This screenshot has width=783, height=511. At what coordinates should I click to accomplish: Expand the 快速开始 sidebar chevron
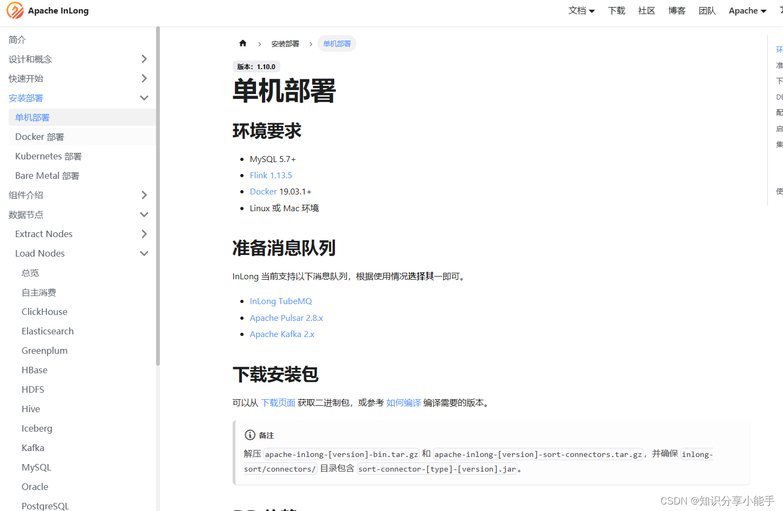coord(144,78)
